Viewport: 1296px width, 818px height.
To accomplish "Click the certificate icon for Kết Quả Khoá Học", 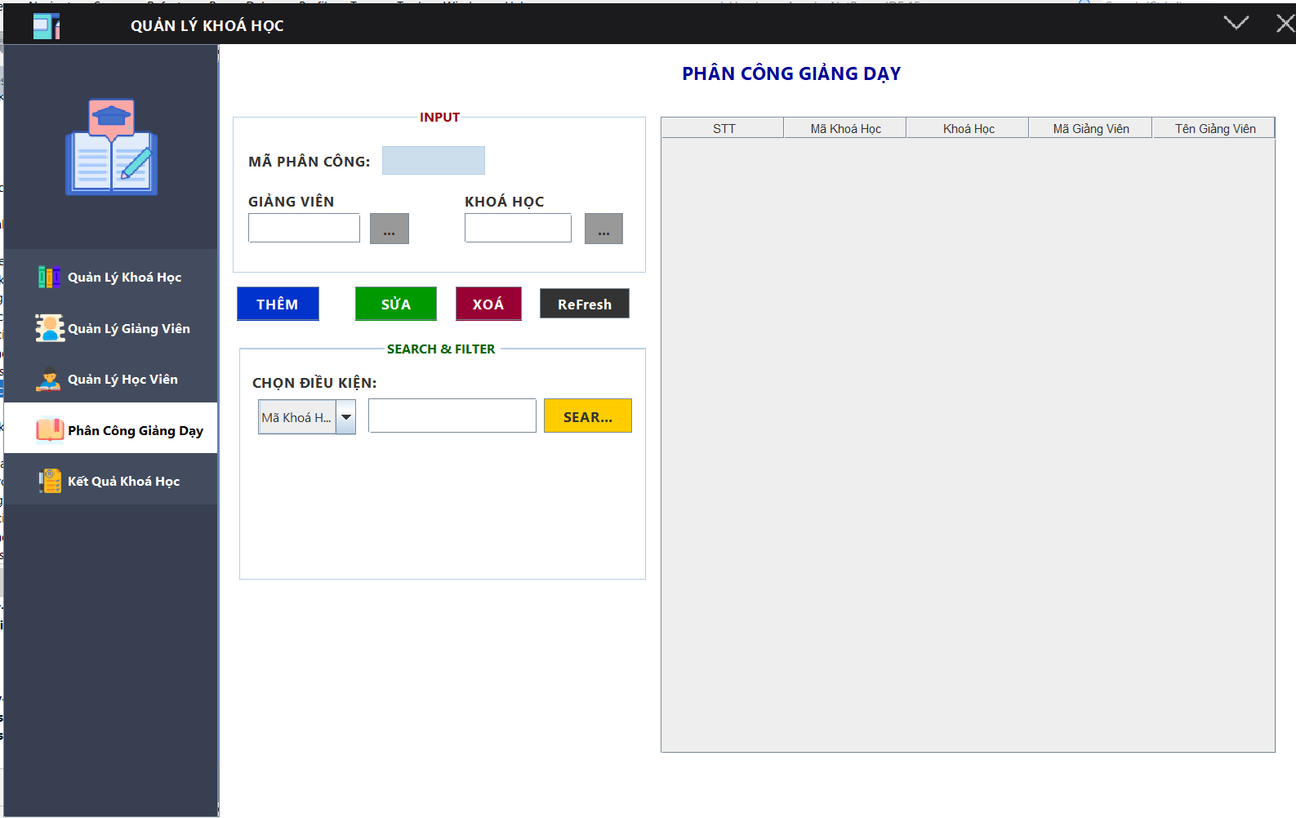I will point(49,481).
